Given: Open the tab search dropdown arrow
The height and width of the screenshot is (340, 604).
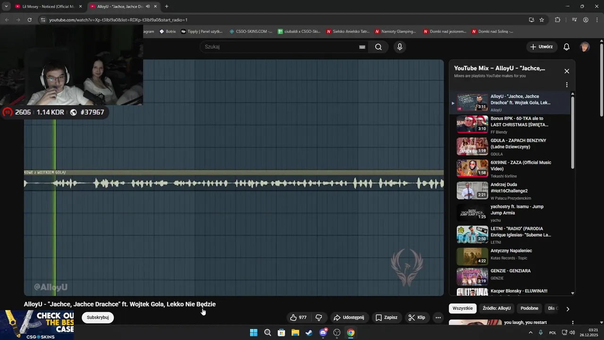Looking at the screenshot, I should (x=6, y=7).
